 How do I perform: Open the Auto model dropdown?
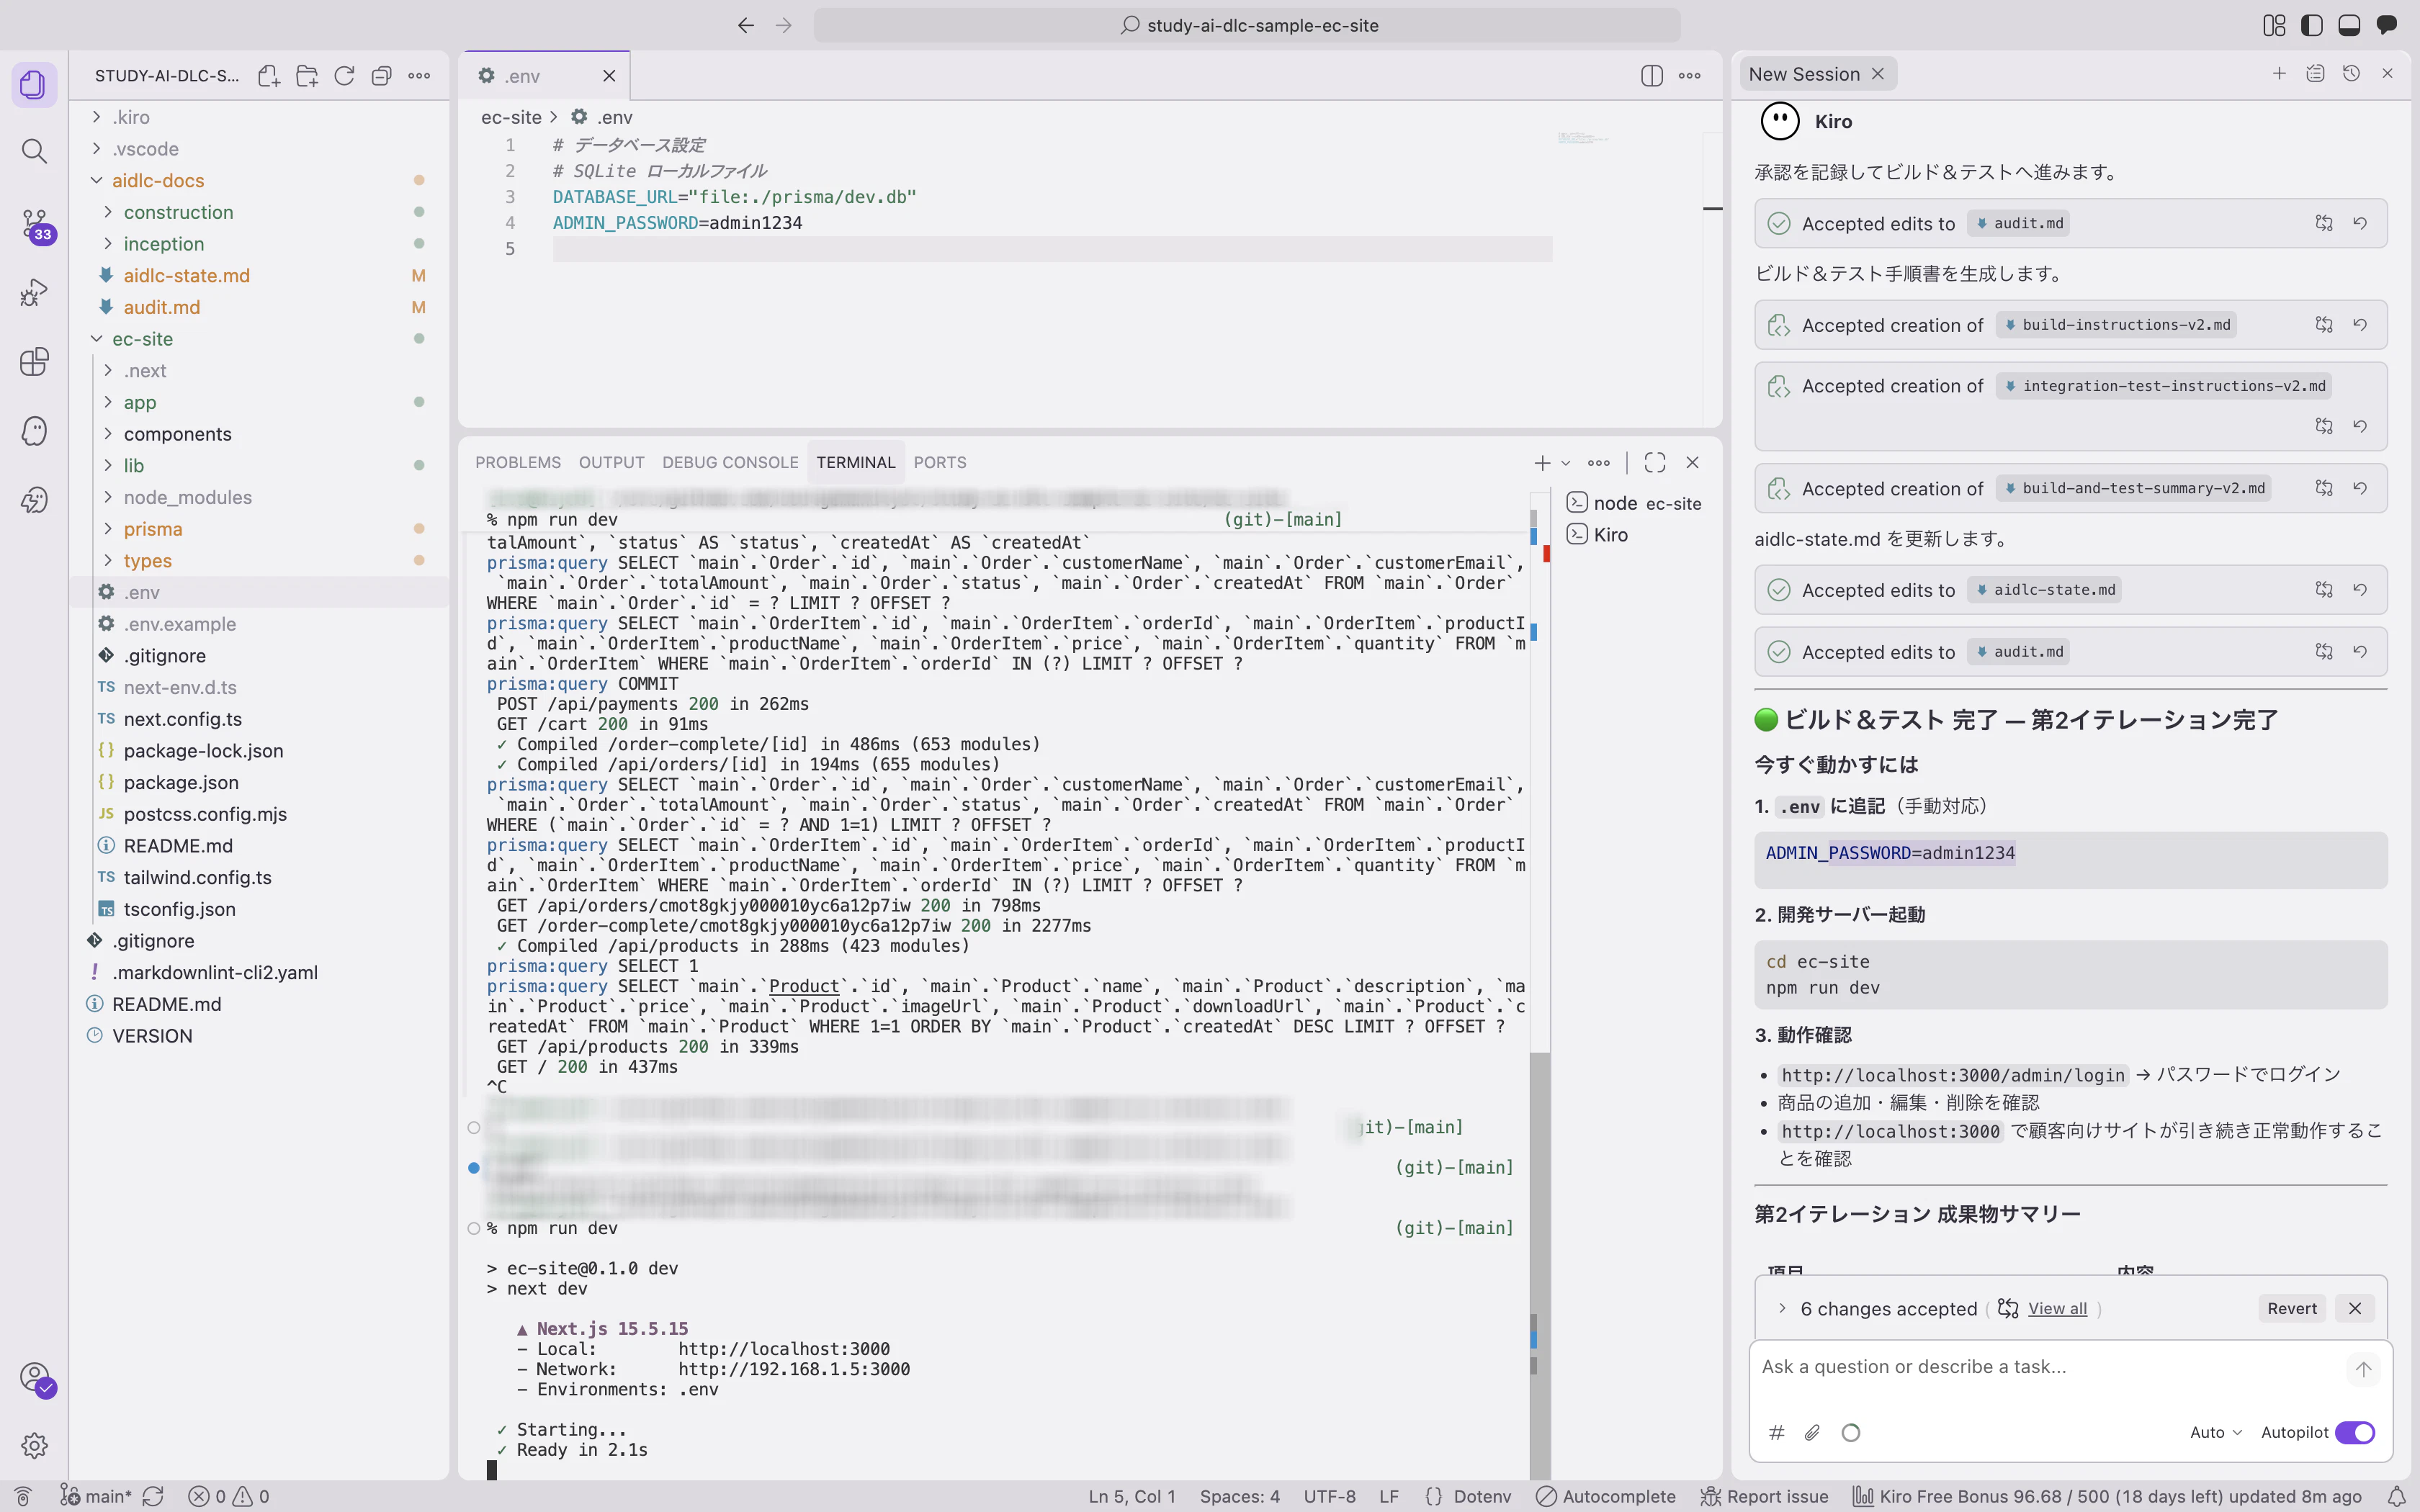tap(2216, 1432)
